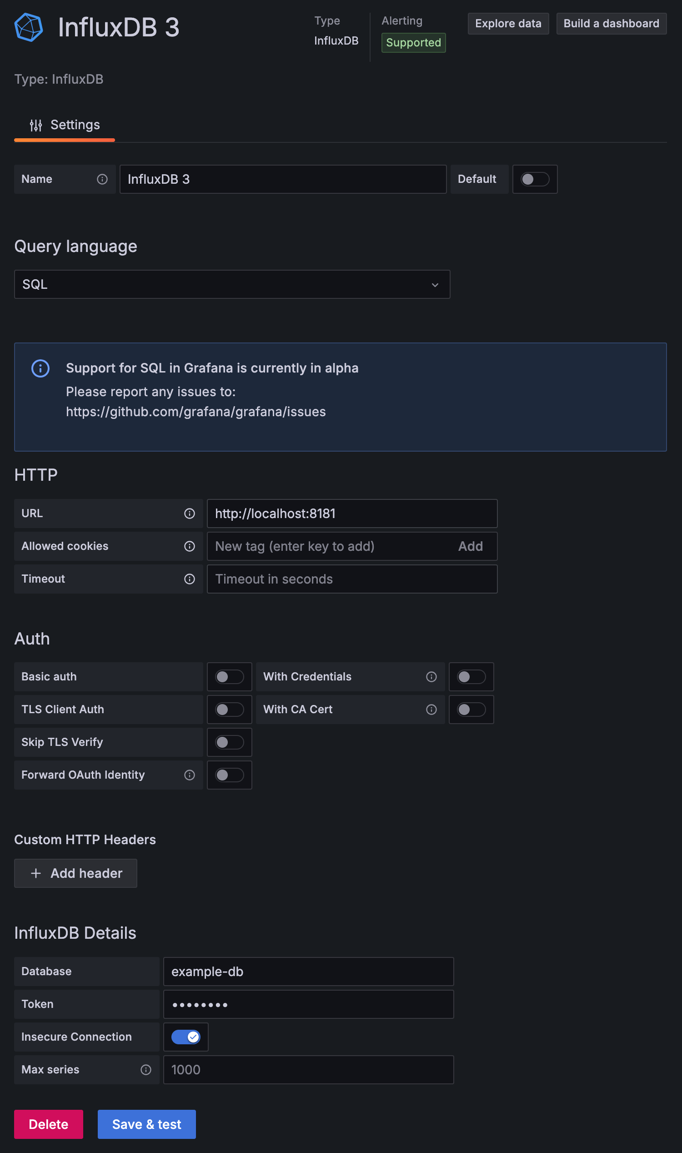
Task: Click the Database input field
Action: (308, 972)
